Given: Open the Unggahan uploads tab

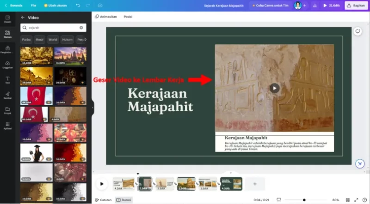Looking at the screenshot, I should click(x=7, y=65).
